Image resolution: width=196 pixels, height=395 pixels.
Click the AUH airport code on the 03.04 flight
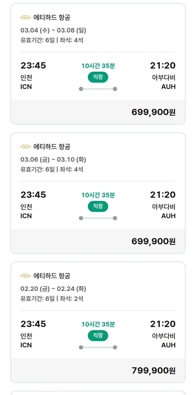click(168, 87)
